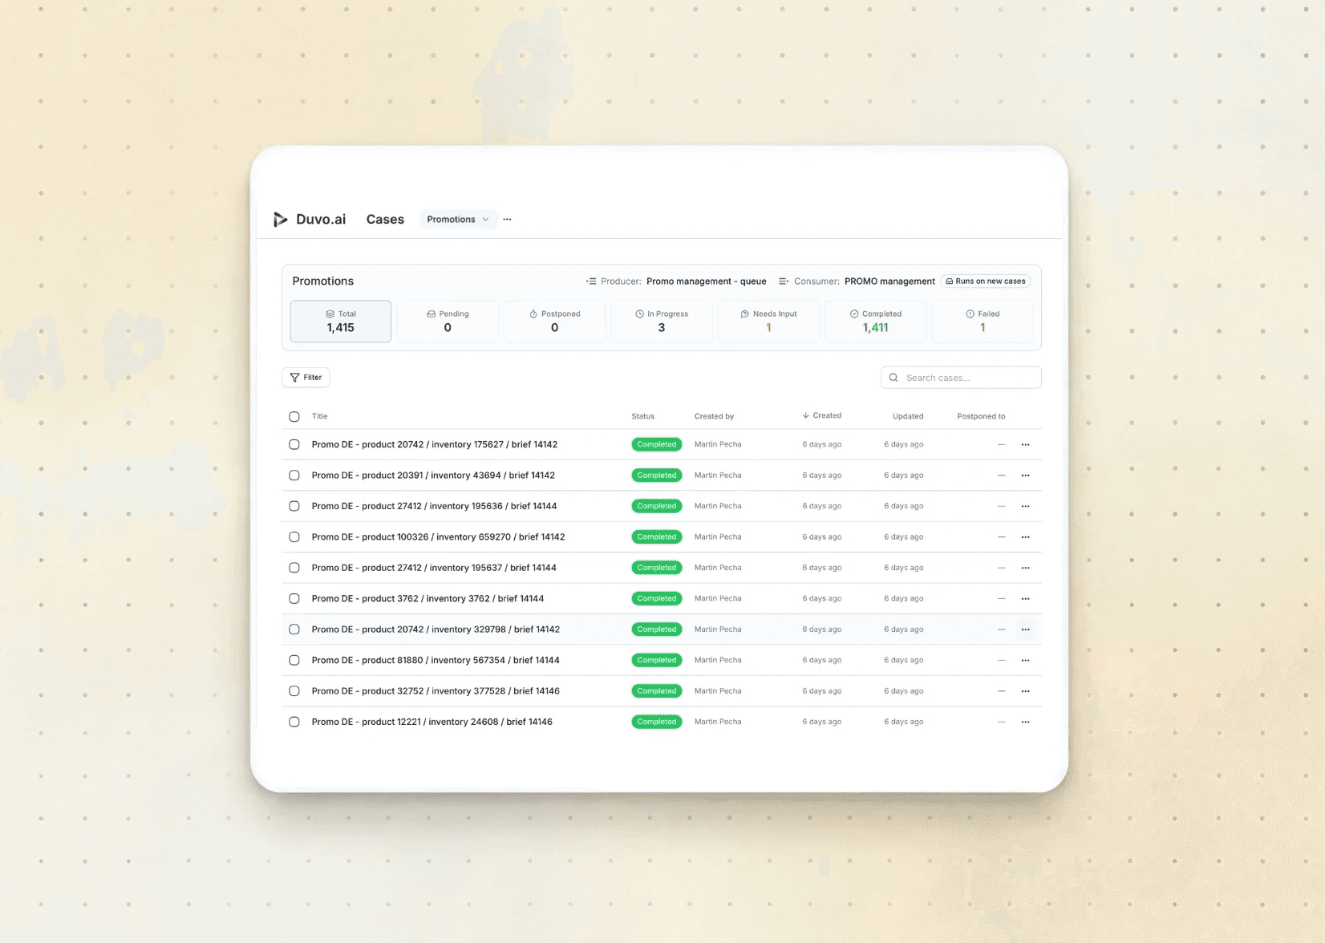1325x943 pixels.
Task: Open case Promo DE product 20742 inventory 175627
Action: (x=435, y=444)
